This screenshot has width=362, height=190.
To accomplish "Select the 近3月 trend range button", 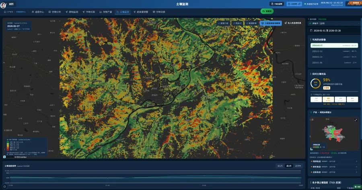I will click(289, 166).
